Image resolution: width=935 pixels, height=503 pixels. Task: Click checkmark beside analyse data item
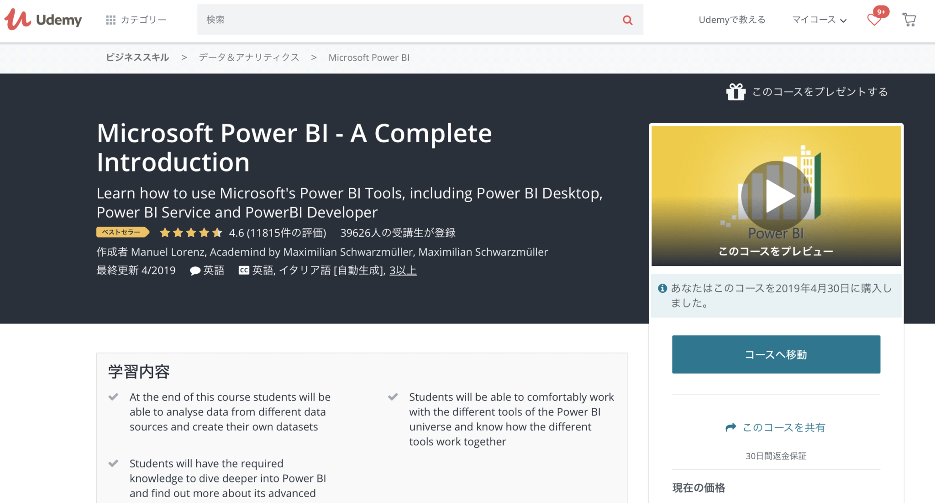pyautogui.click(x=113, y=397)
